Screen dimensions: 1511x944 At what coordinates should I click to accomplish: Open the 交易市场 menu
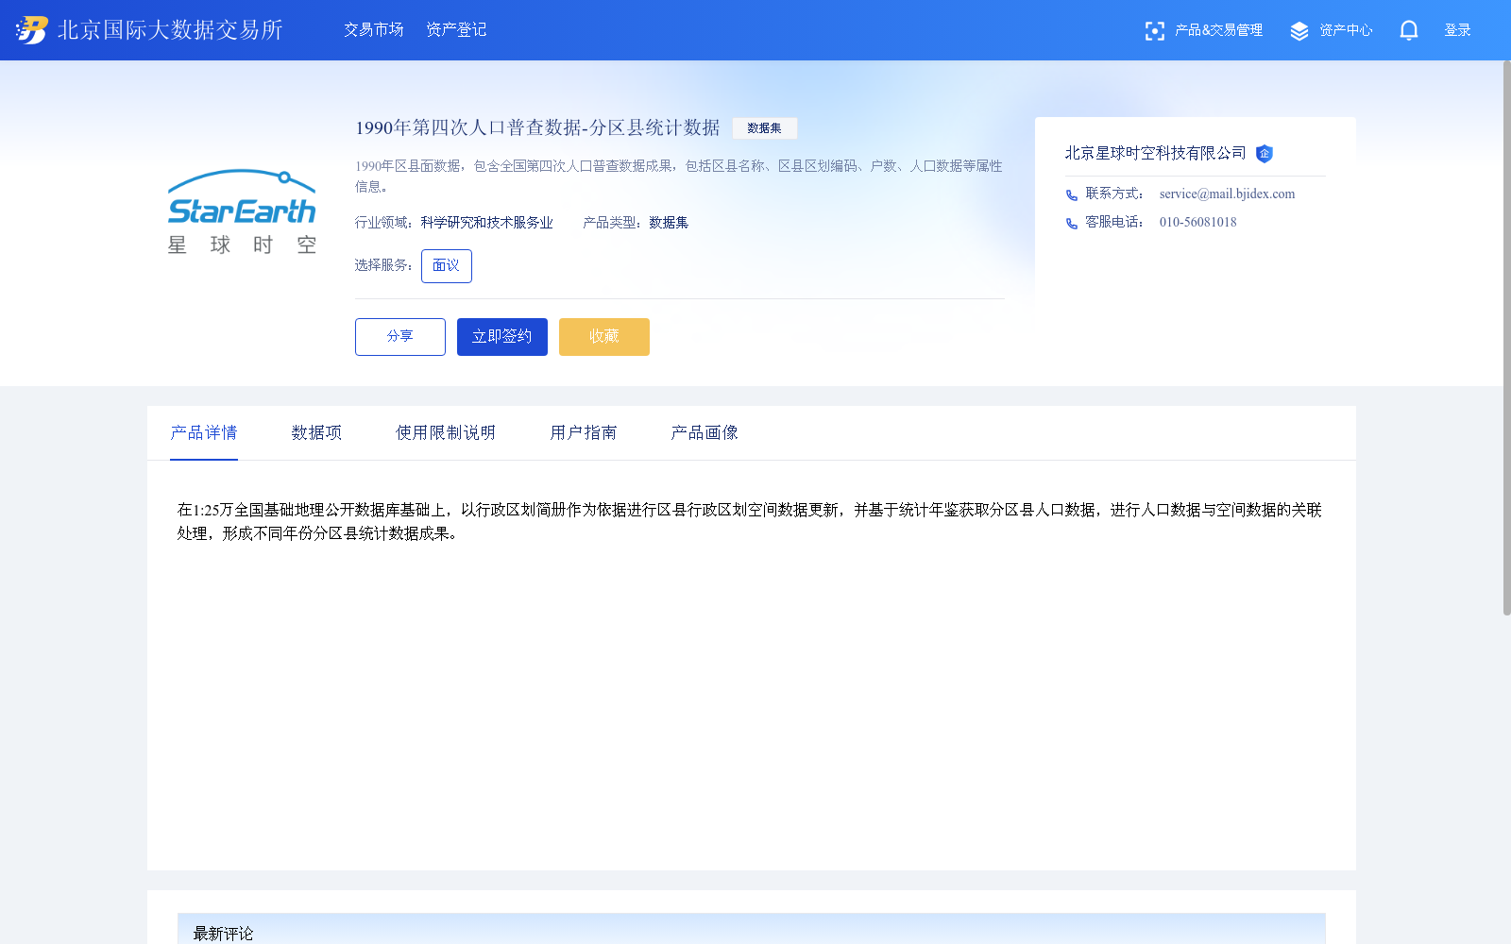pos(373,29)
